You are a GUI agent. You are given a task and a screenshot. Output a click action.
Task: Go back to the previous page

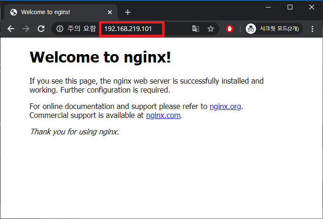pos(11,29)
